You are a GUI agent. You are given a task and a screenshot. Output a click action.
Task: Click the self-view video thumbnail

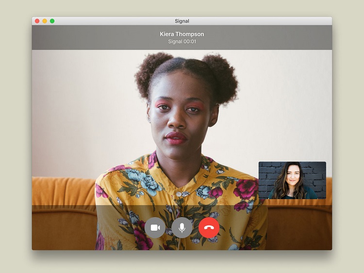point(292,180)
